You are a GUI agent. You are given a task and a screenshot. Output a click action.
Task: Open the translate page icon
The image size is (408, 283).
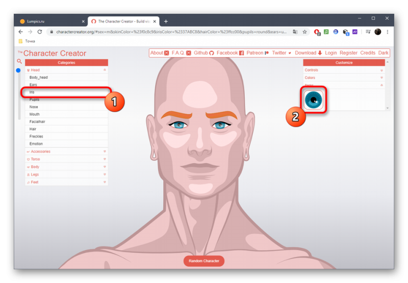[295, 32]
